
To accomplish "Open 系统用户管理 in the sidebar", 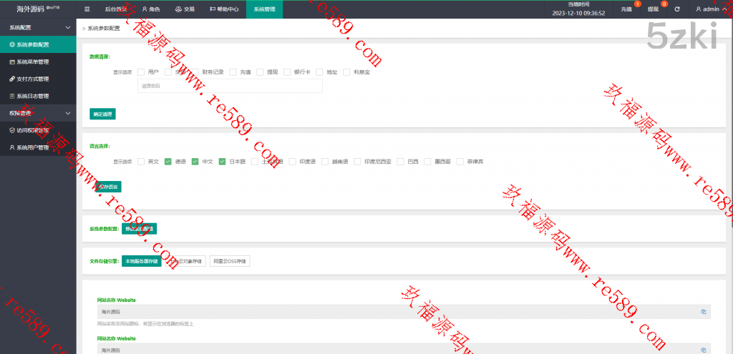I will click(32, 147).
